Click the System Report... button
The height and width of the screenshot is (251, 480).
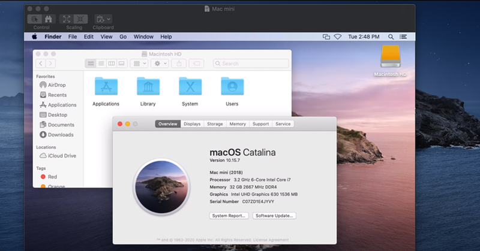pos(229,216)
